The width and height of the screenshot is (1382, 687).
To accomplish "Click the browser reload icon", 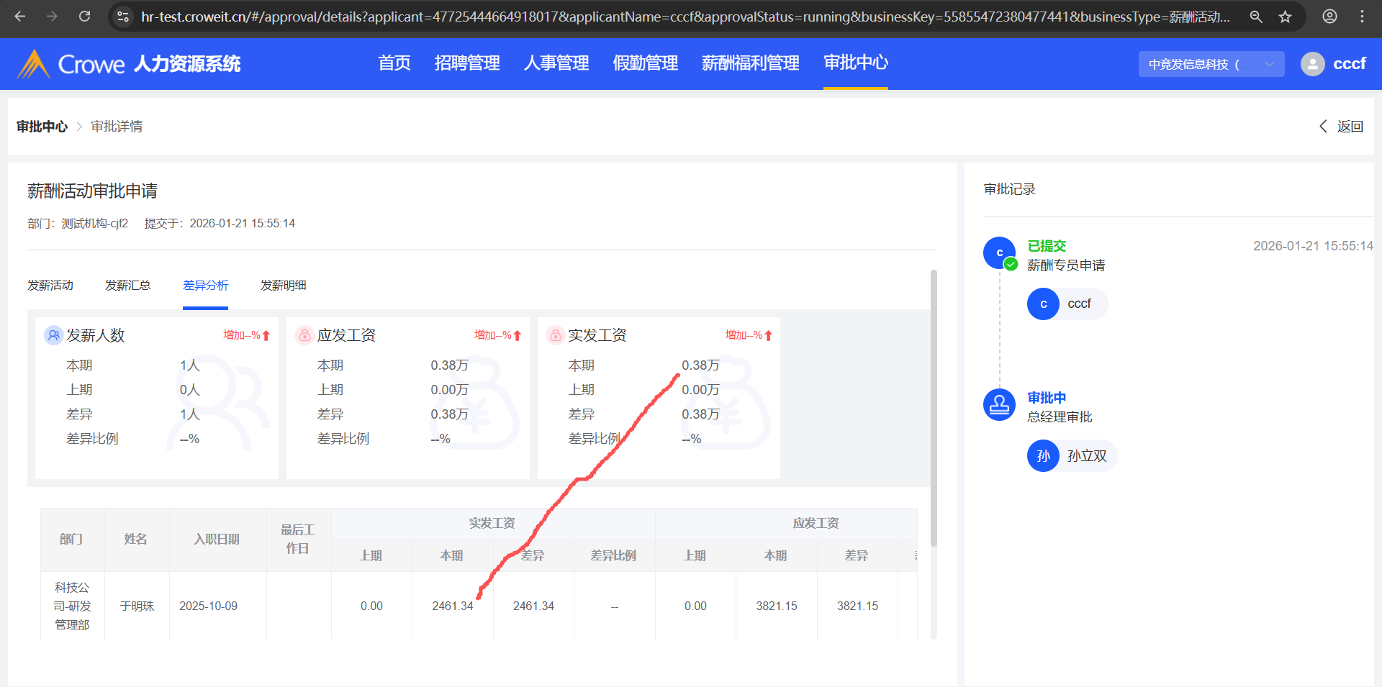I will (x=84, y=17).
